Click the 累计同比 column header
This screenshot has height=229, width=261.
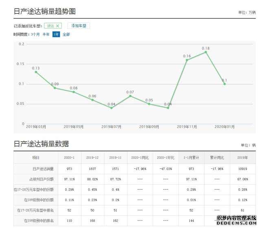pos(217,157)
